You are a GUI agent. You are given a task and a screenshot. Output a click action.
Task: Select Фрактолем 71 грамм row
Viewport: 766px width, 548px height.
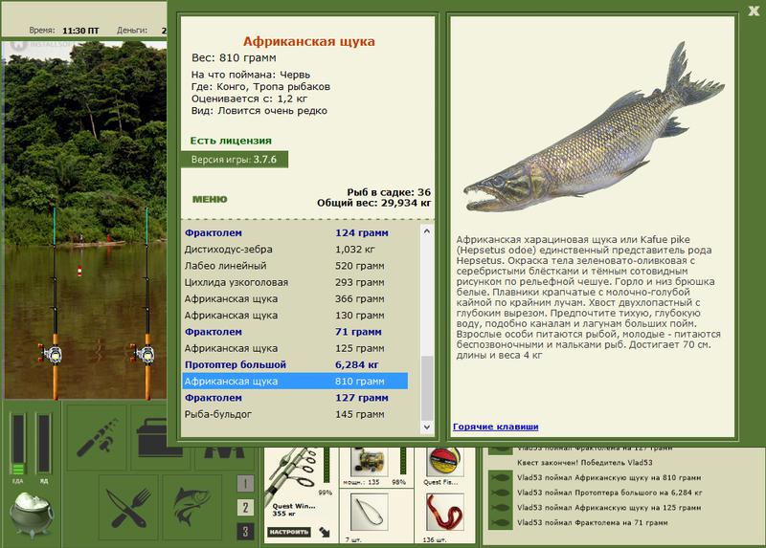(x=295, y=332)
